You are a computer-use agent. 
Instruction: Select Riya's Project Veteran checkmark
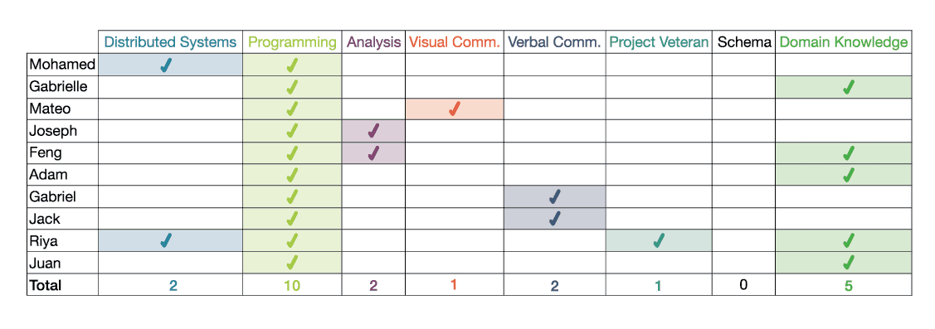coord(659,241)
